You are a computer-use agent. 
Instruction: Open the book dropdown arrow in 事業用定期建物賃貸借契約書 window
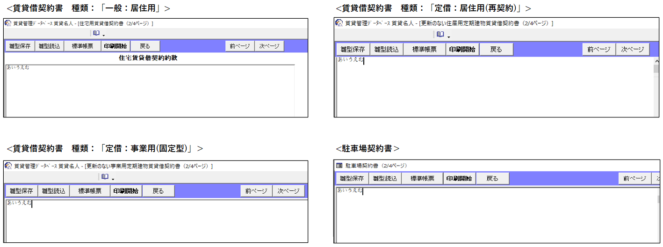[x=113, y=179]
